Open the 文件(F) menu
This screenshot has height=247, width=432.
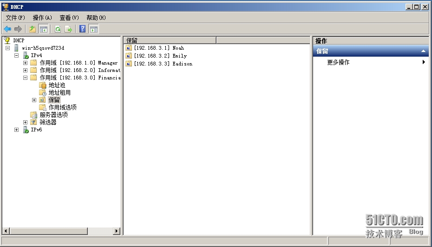(x=15, y=18)
